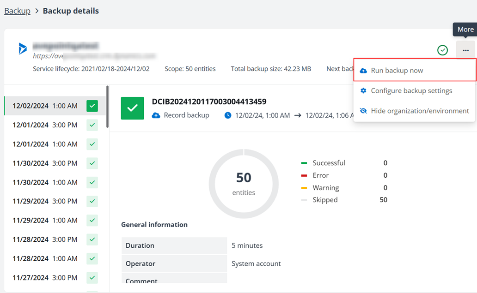477x293 pixels.
Task: Click the crossed-eye hide organization icon
Action: 363,111
